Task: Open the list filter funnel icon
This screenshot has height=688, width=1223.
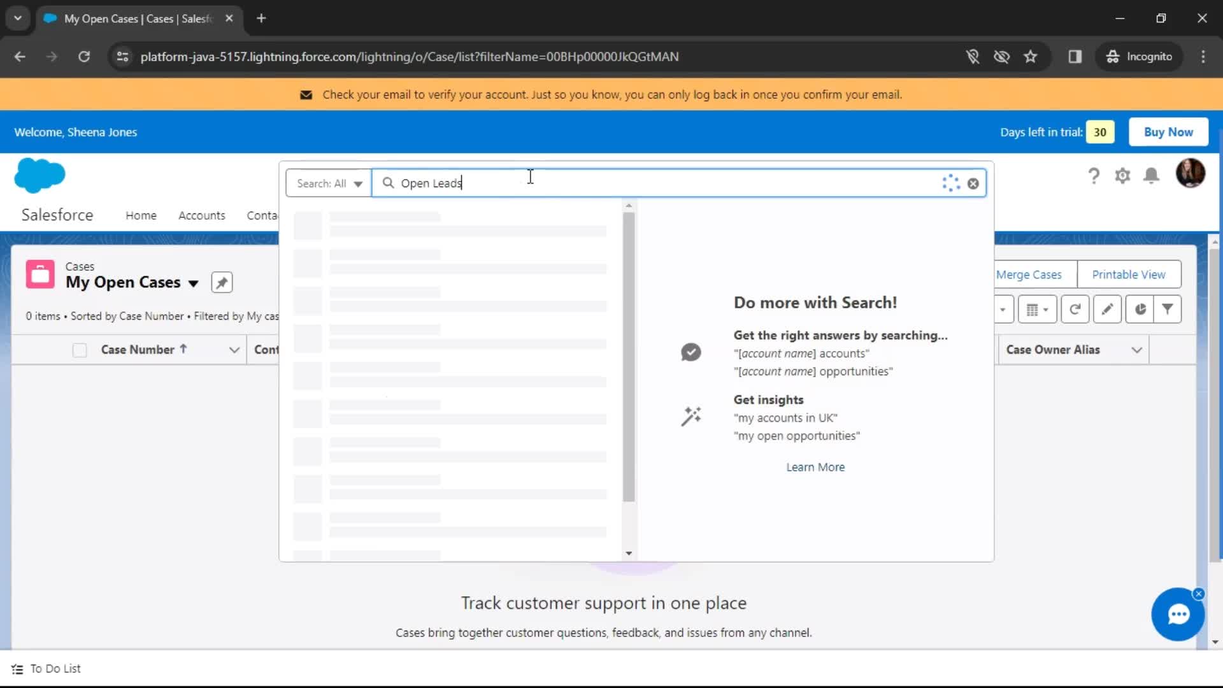Action: [x=1168, y=310]
